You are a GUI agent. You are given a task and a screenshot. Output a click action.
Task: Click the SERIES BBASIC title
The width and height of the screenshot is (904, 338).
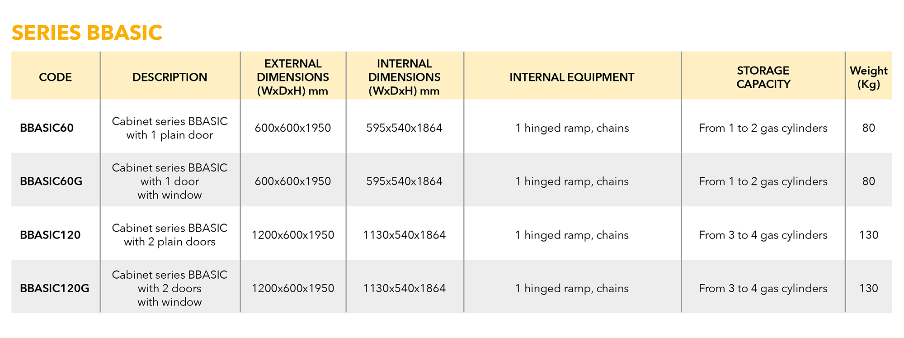pyautogui.click(x=87, y=33)
